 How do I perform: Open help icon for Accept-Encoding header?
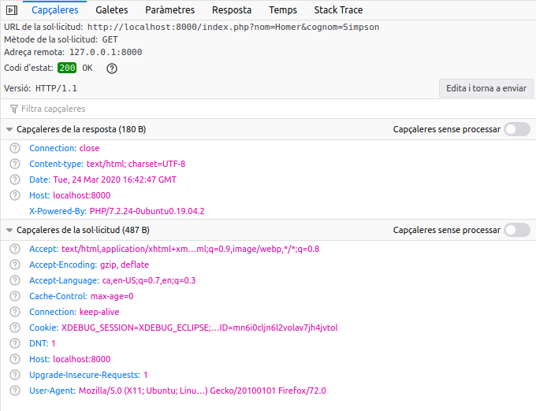[15, 265]
